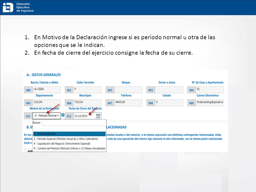Open the Motivo de la Declaración dropdown
The width and height of the screenshot is (256, 192).
click(46, 115)
